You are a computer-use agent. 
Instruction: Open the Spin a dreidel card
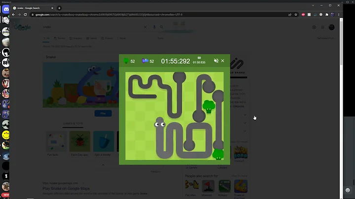click(103, 144)
